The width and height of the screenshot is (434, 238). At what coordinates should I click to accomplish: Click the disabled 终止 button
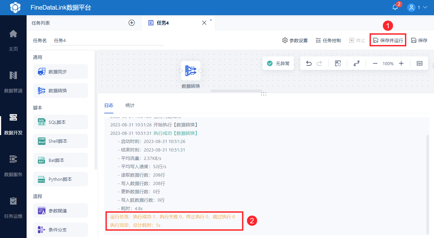pos(357,40)
